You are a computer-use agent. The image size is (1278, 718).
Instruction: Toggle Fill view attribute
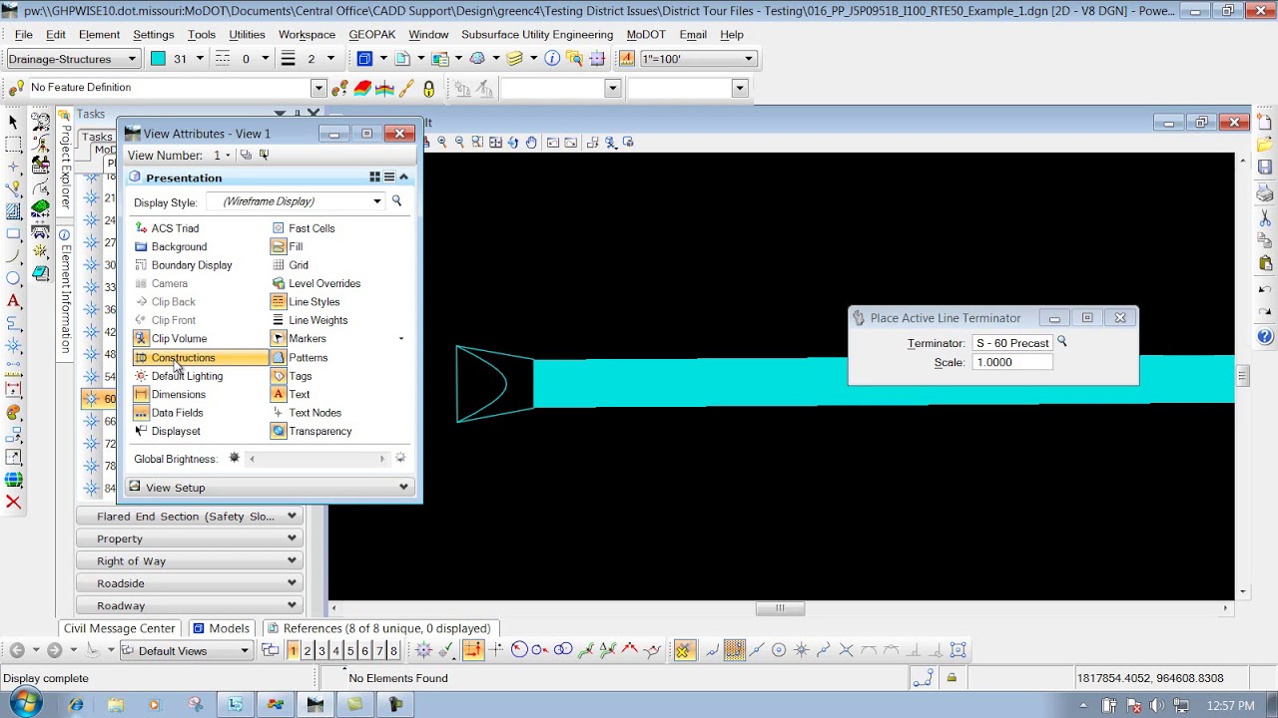288,246
